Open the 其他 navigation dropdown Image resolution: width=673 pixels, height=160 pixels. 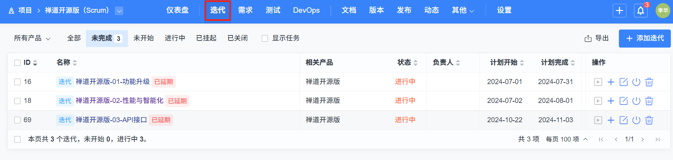pyautogui.click(x=463, y=10)
